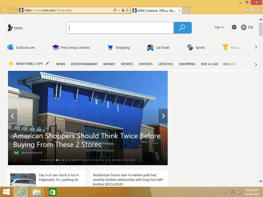Focus the MSN web search box
Screen dimensions: 263x197
click(120, 28)
